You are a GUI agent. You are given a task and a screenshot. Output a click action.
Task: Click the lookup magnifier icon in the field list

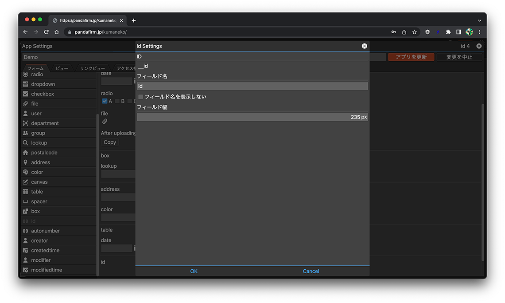click(25, 143)
